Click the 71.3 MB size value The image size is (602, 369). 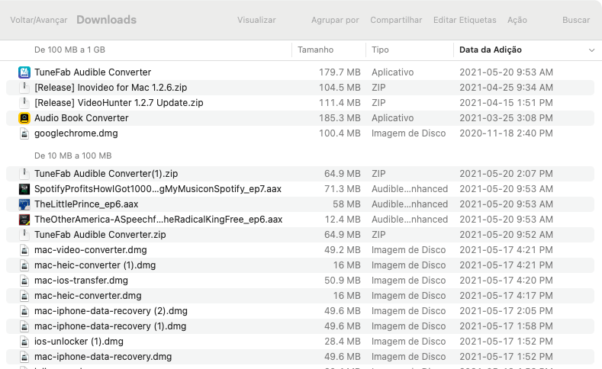click(x=342, y=189)
